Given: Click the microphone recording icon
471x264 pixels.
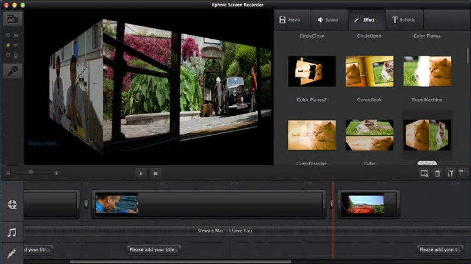Looking at the screenshot, I should (x=12, y=71).
